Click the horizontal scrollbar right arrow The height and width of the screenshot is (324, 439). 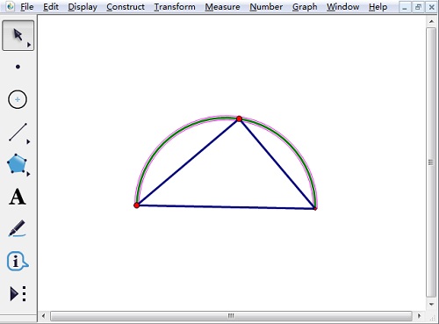pyautogui.click(x=419, y=316)
